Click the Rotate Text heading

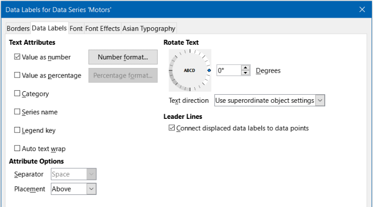click(181, 42)
